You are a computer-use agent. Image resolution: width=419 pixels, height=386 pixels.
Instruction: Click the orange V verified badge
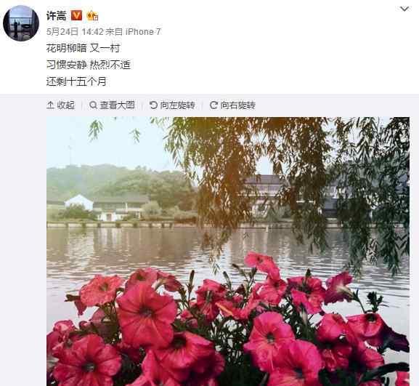tap(77, 15)
